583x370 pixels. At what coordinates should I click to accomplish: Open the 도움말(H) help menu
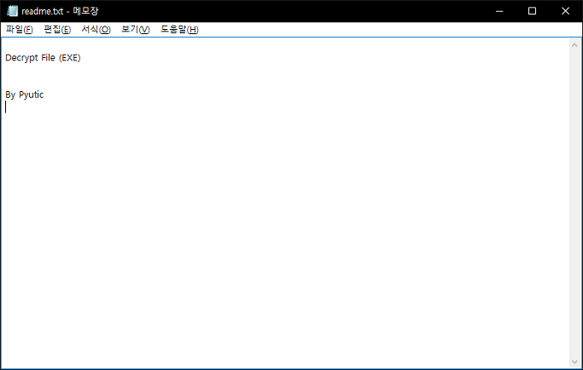(179, 29)
